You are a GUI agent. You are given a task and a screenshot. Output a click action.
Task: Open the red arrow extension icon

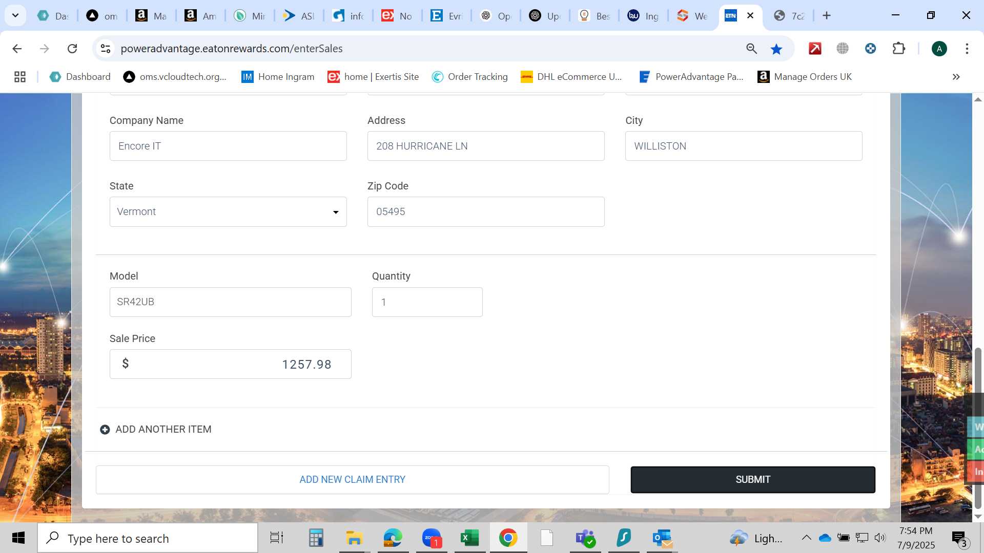pyautogui.click(x=815, y=49)
